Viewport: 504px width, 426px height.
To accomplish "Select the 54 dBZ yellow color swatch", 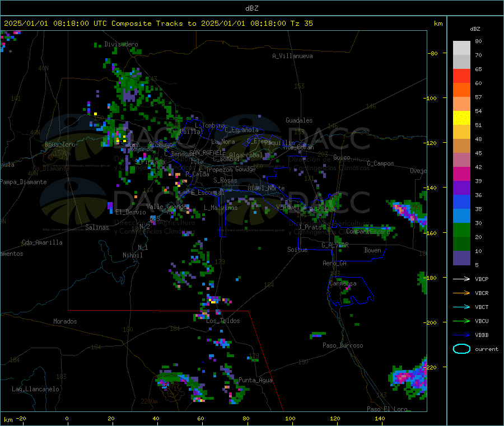I will [461, 118].
